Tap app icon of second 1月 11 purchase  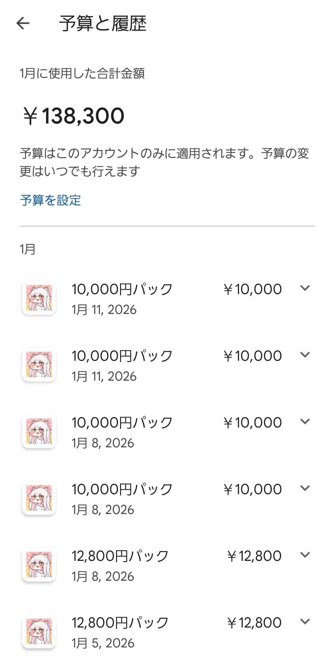point(39,365)
